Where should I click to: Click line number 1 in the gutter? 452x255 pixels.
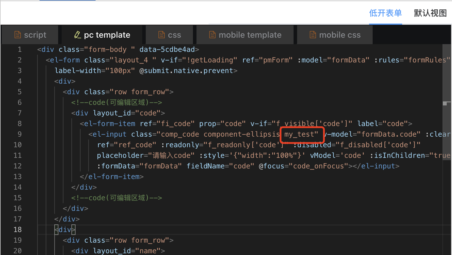(x=19, y=49)
